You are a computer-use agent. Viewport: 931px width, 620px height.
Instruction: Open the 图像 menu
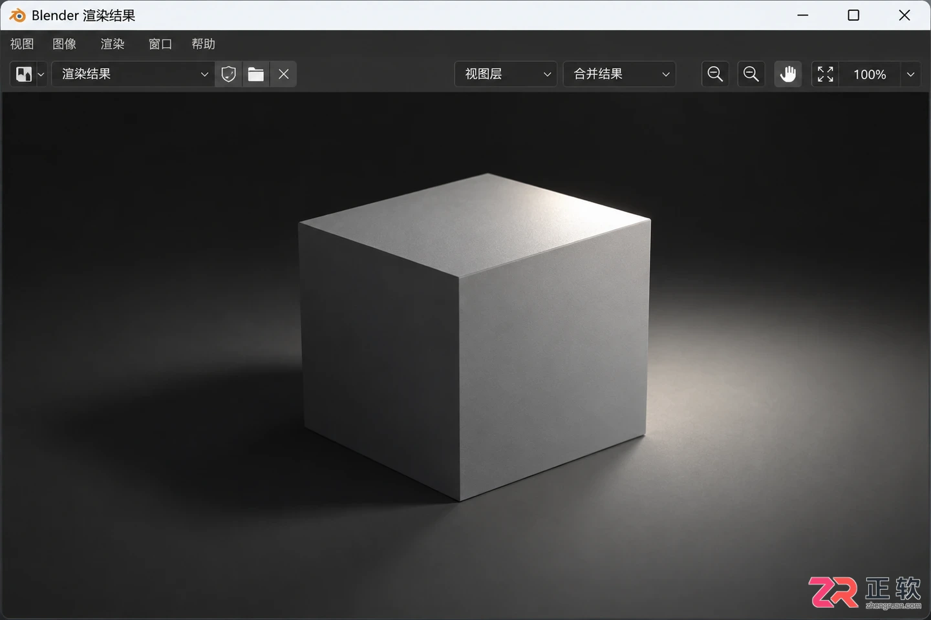point(65,44)
